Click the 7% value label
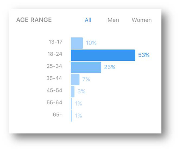The width and height of the screenshot is (179, 151). (86, 79)
